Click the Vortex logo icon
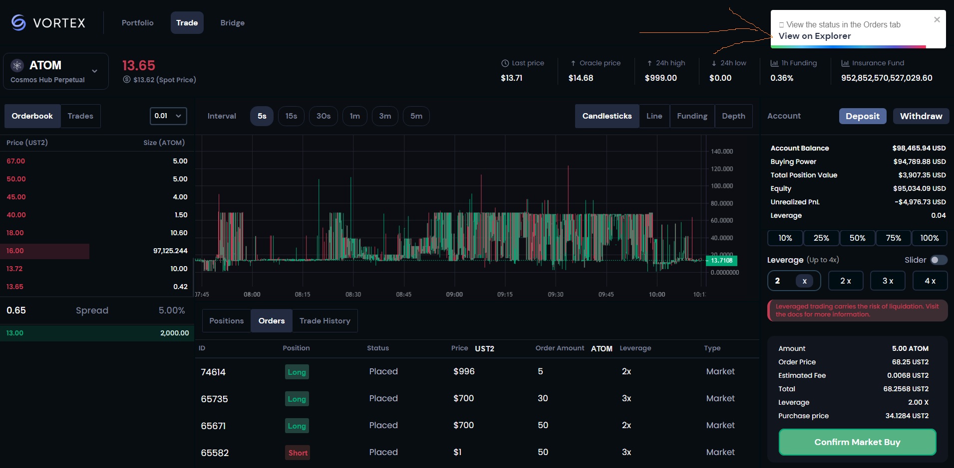This screenshot has width=954, height=468. [18, 22]
